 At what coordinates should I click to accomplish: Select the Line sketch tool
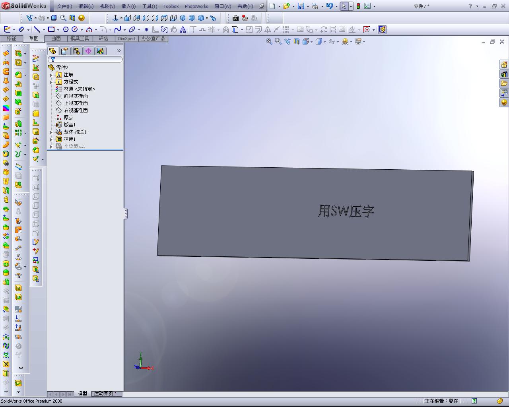pos(37,29)
